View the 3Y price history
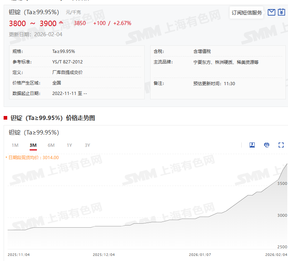Viewport: 288px width, 261px height. [87, 145]
